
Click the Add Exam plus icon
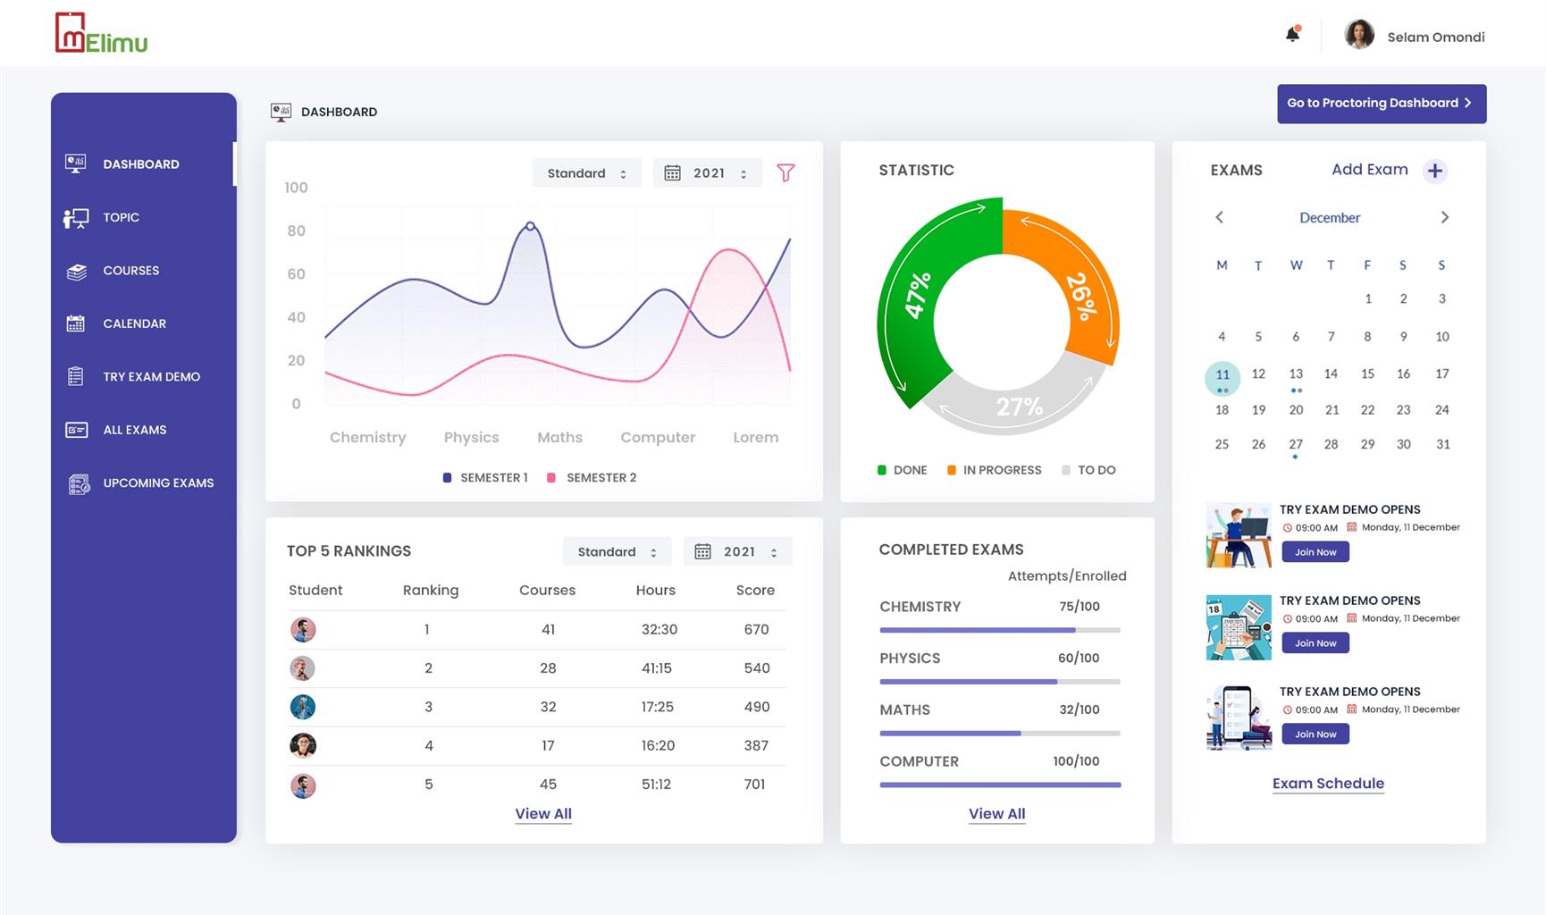click(x=1434, y=171)
